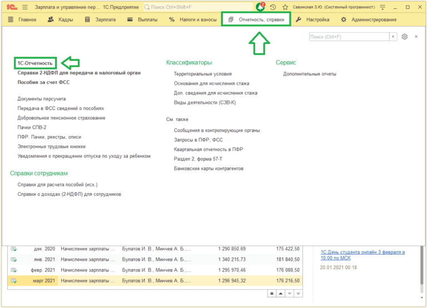
Task: Select the февр. 2021 month cell
Action: [43, 270]
